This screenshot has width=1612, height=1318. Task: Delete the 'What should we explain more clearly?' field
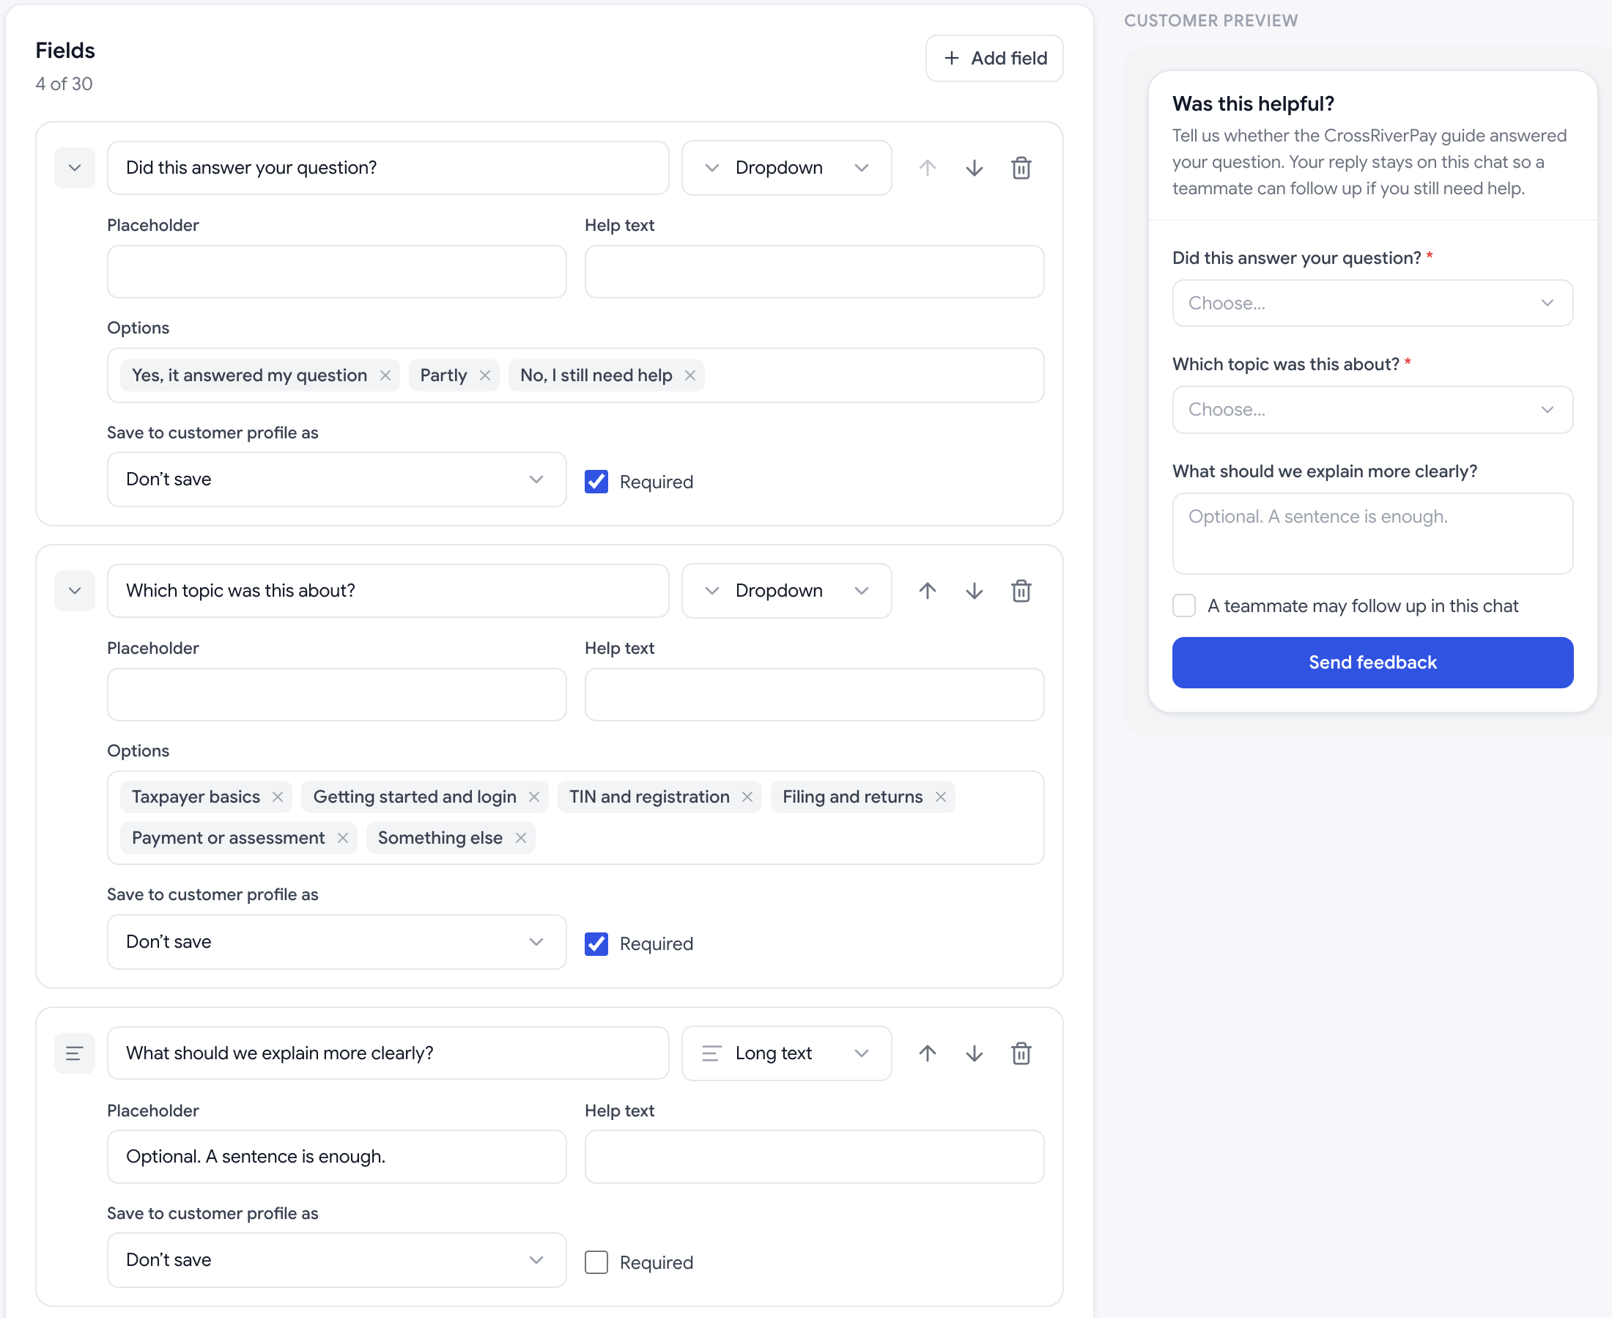point(1021,1053)
